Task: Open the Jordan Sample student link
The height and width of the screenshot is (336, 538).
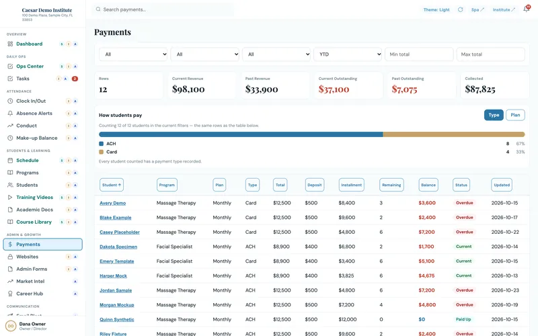Action: [116, 291]
